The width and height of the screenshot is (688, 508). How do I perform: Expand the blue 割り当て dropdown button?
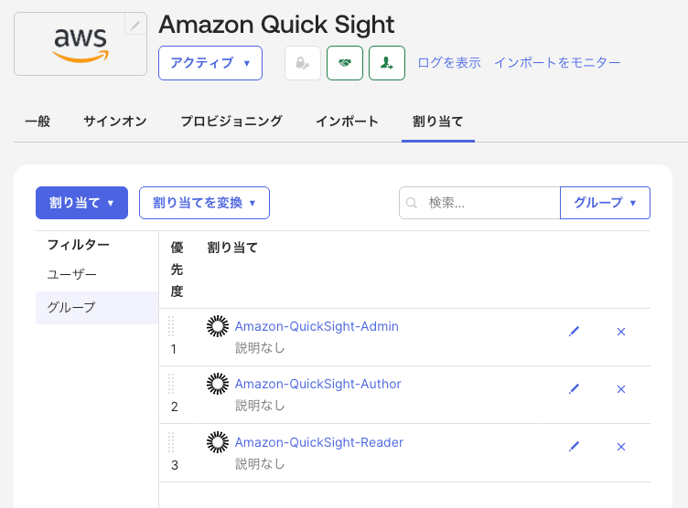81,203
